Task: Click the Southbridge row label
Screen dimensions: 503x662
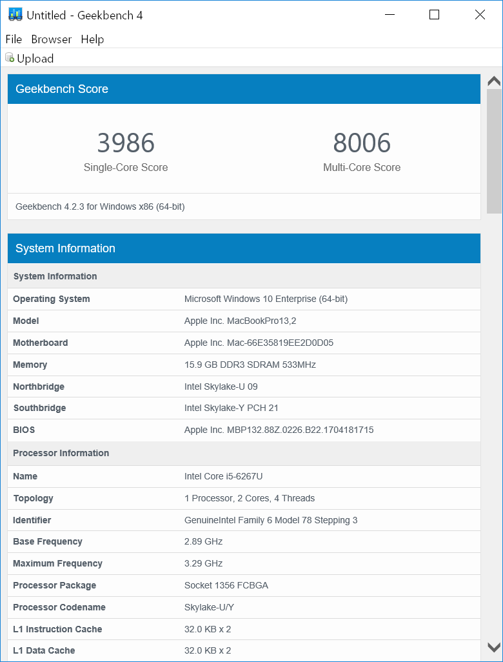Action: click(x=40, y=408)
